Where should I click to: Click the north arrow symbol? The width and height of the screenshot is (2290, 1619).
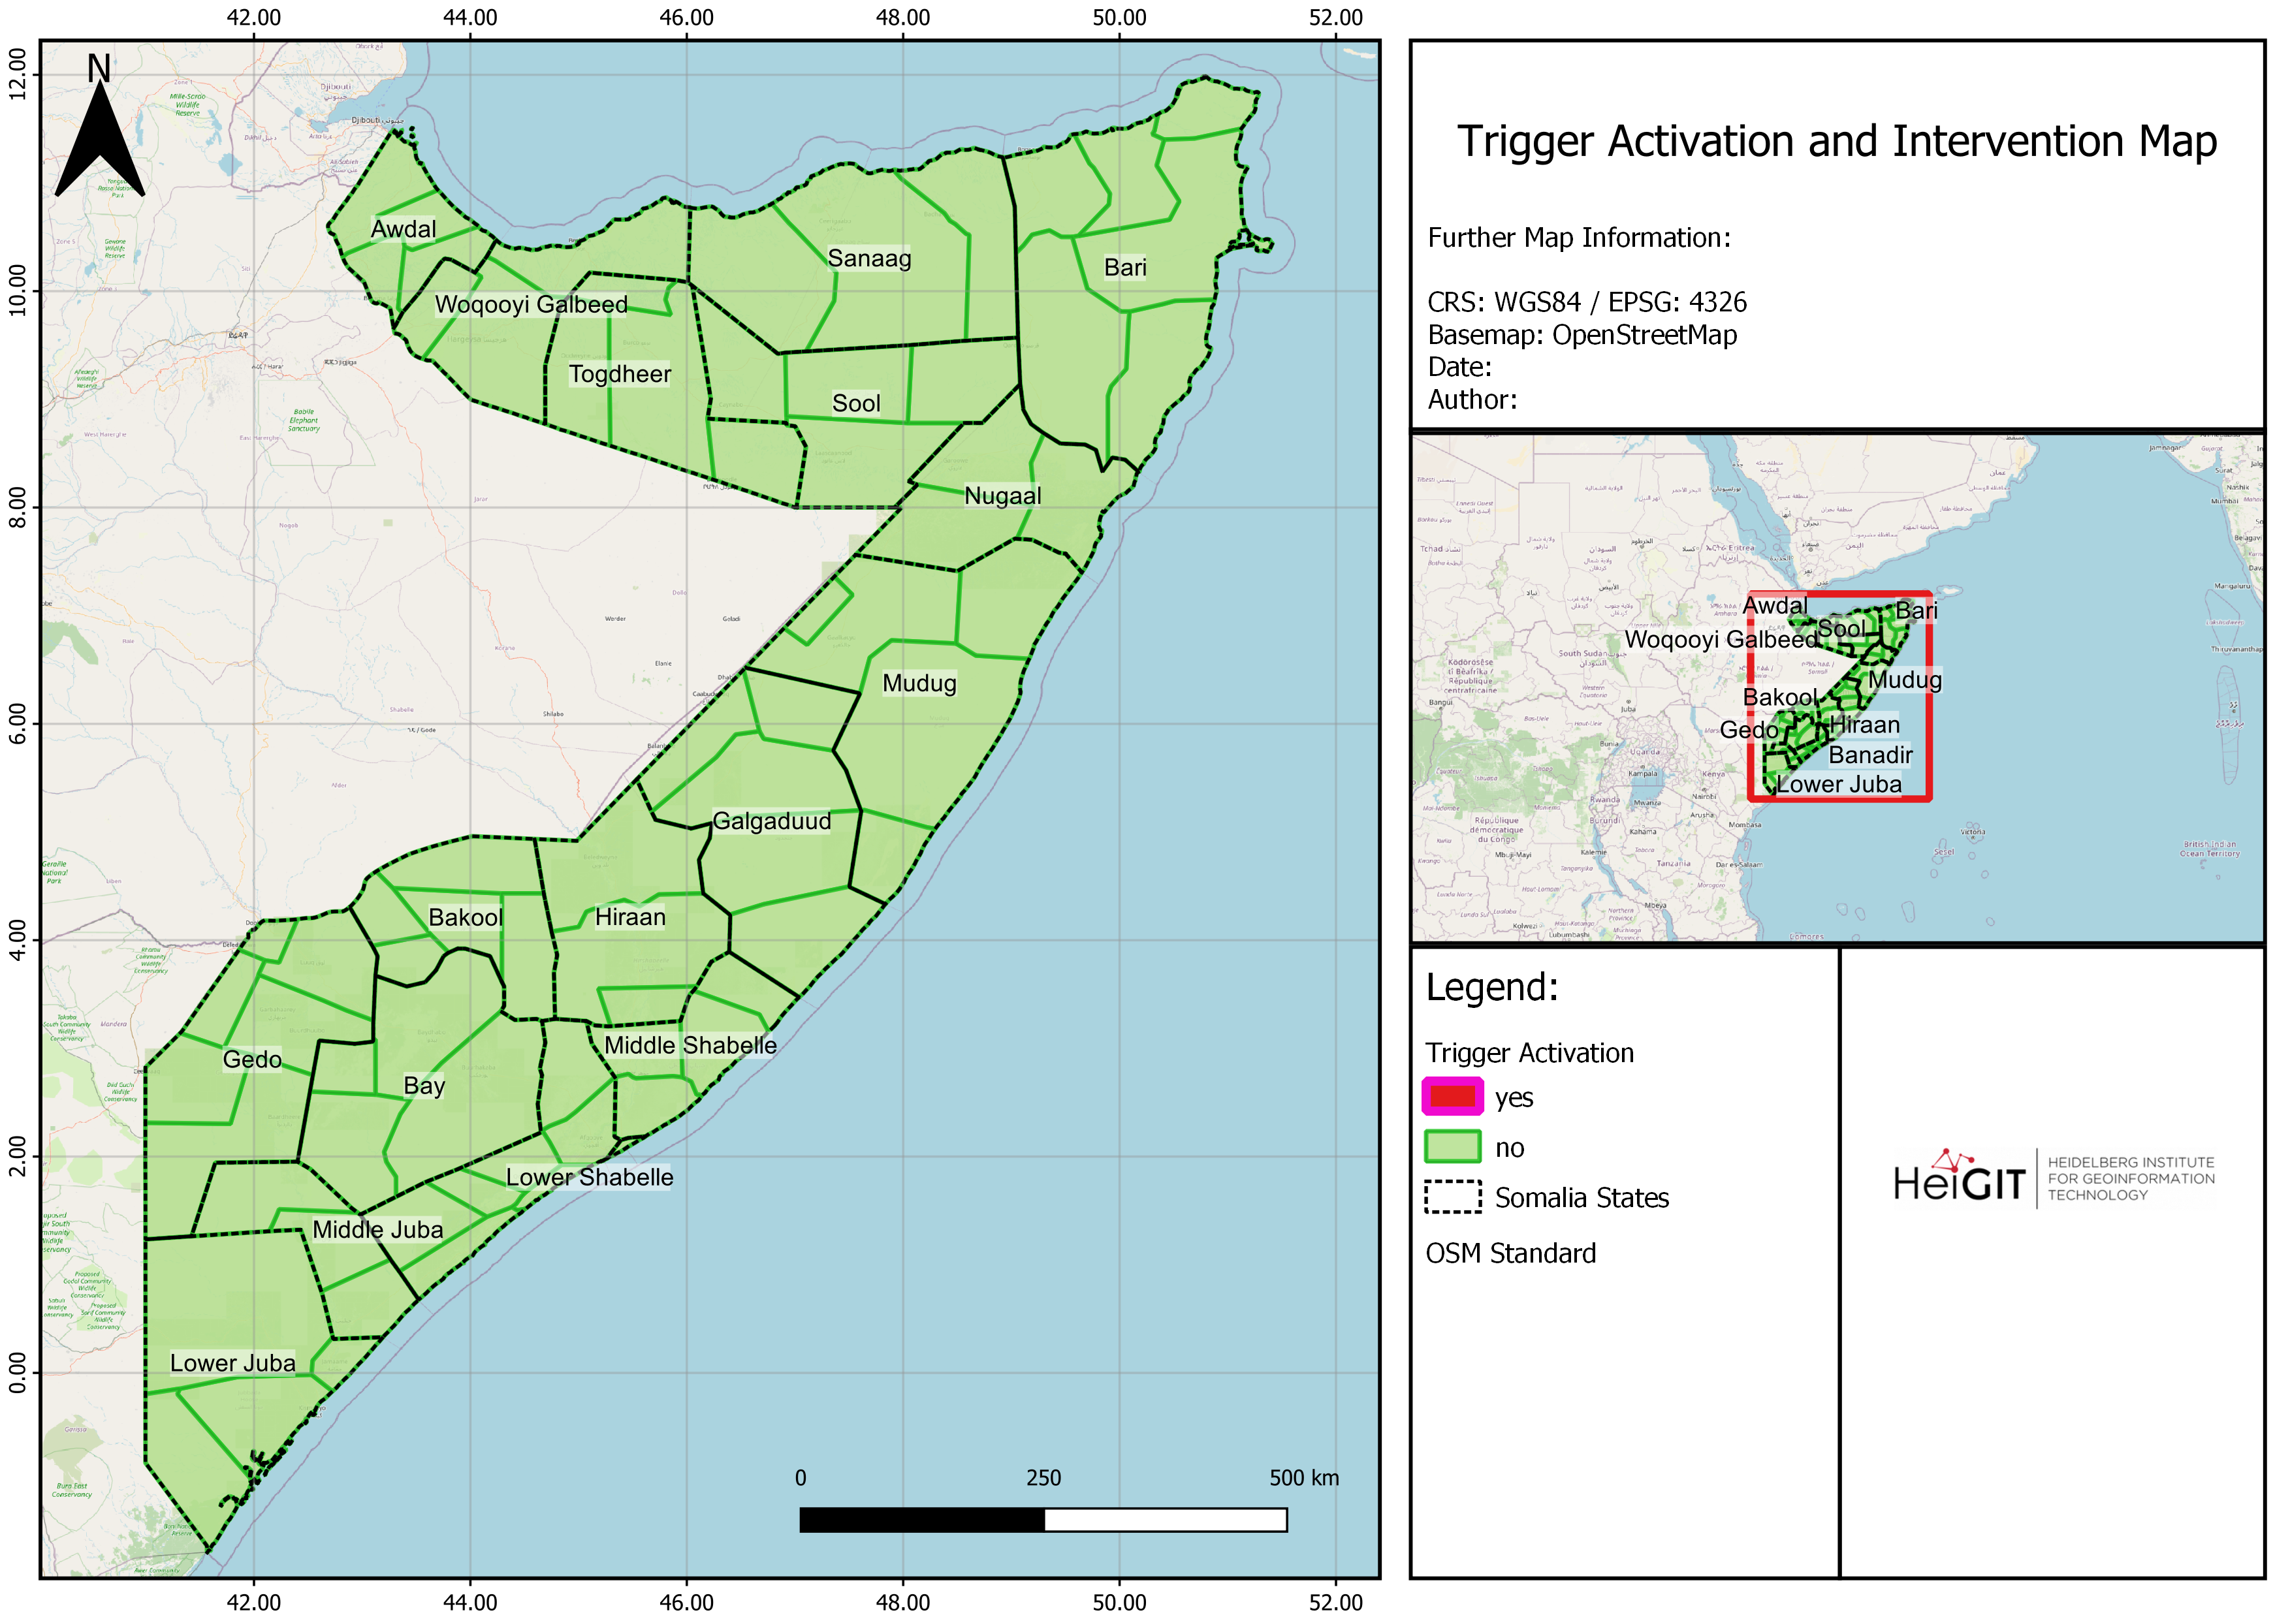(100, 134)
